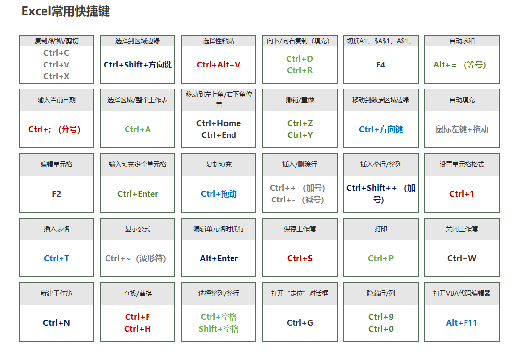The height and width of the screenshot is (357, 528).
Task: Click the green 'Ctrl+P' shortcut
Action: tap(381, 258)
